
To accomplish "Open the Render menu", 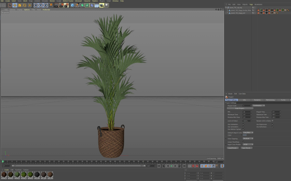I will [52, 1].
